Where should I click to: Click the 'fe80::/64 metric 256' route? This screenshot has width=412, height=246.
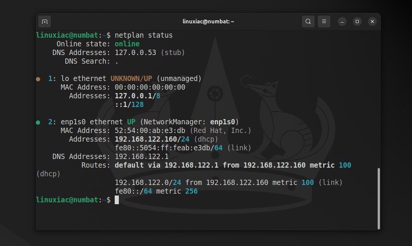(156, 191)
